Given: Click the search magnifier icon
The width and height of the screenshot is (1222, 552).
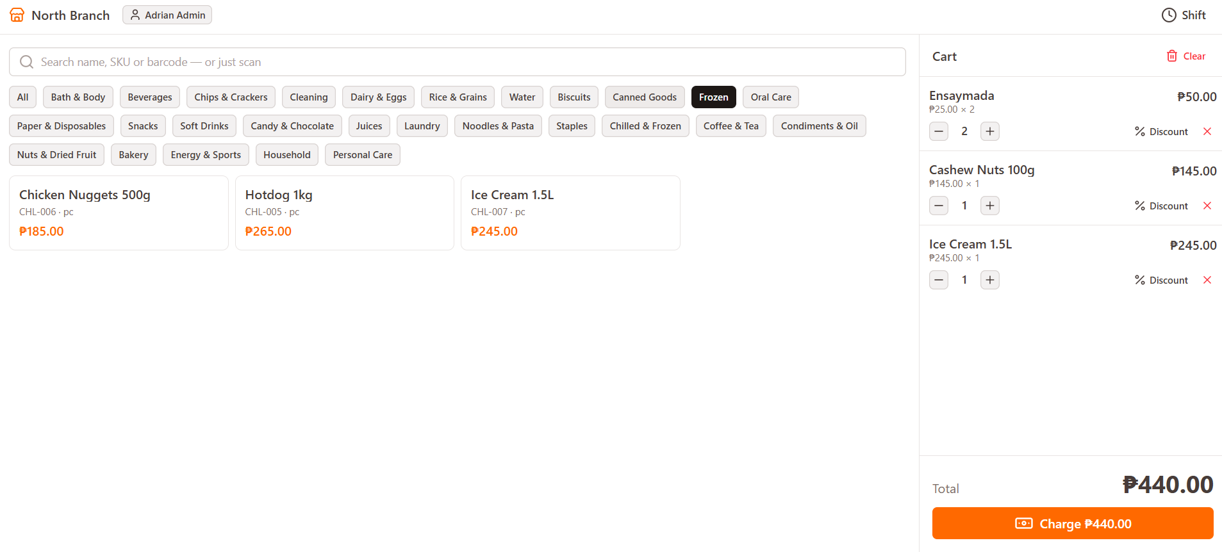Looking at the screenshot, I should pyautogui.click(x=26, y=61).
